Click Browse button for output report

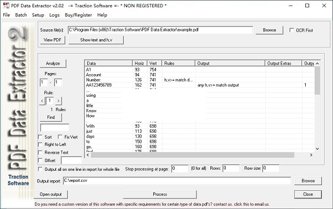pos(308,181)
